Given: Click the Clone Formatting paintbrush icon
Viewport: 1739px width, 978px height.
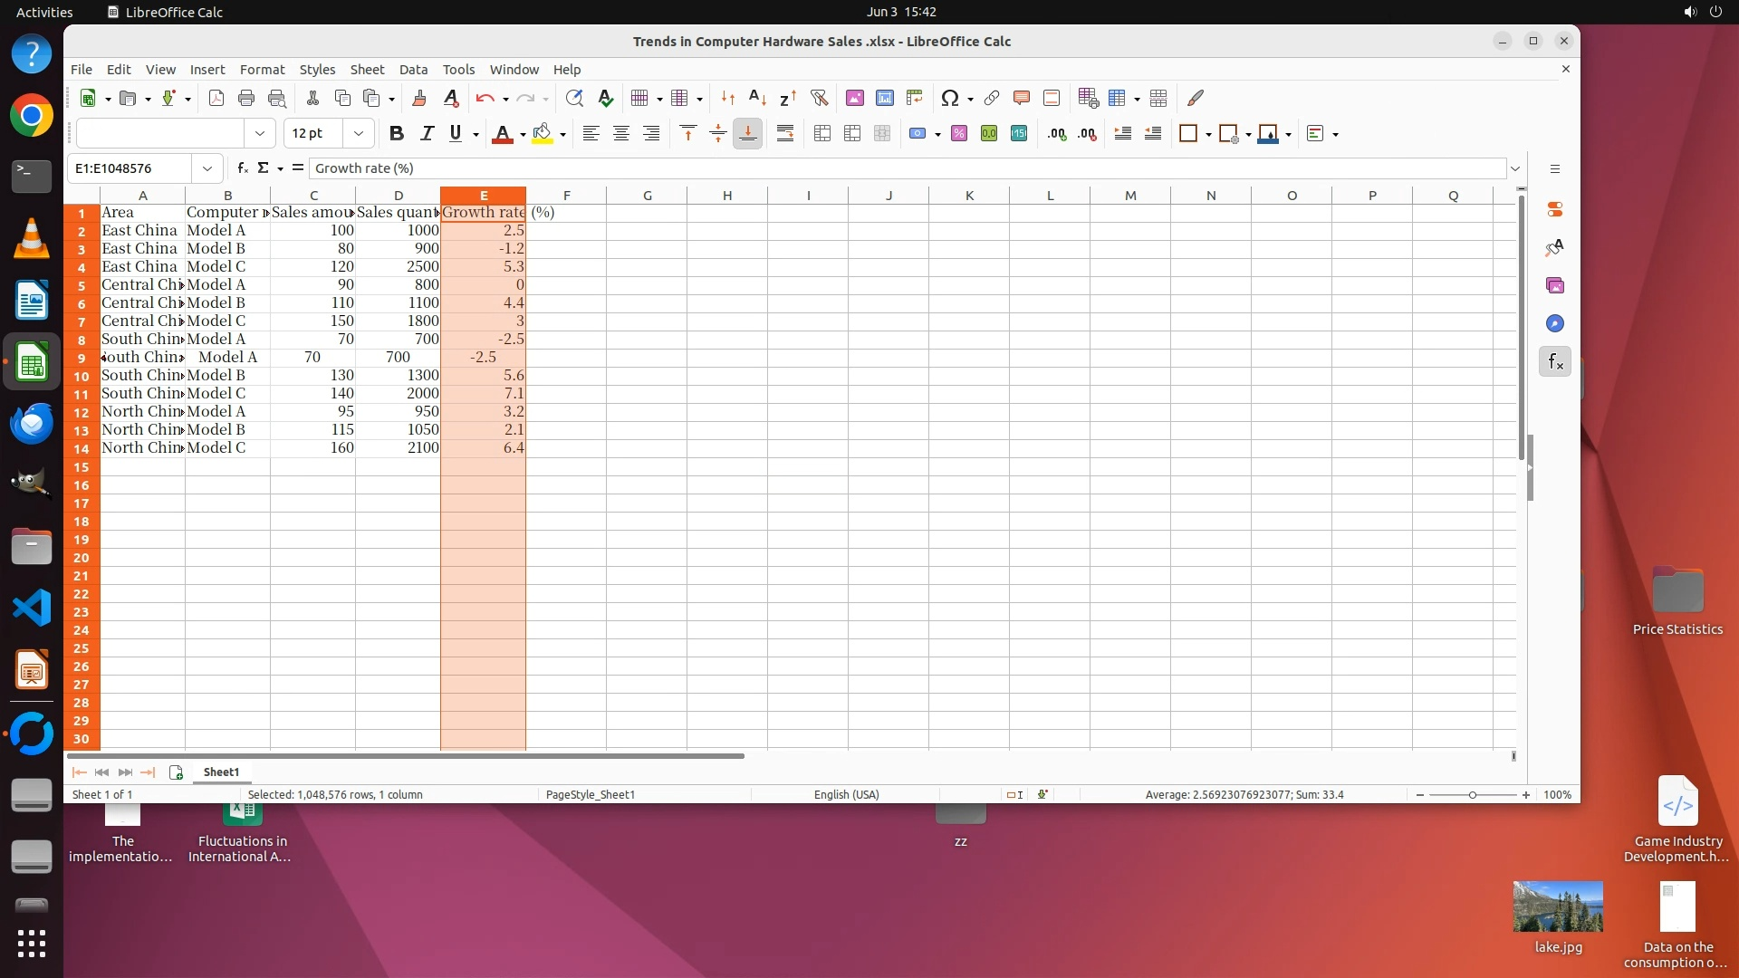Looking at the screenshot, I should [x=419, y=98].
